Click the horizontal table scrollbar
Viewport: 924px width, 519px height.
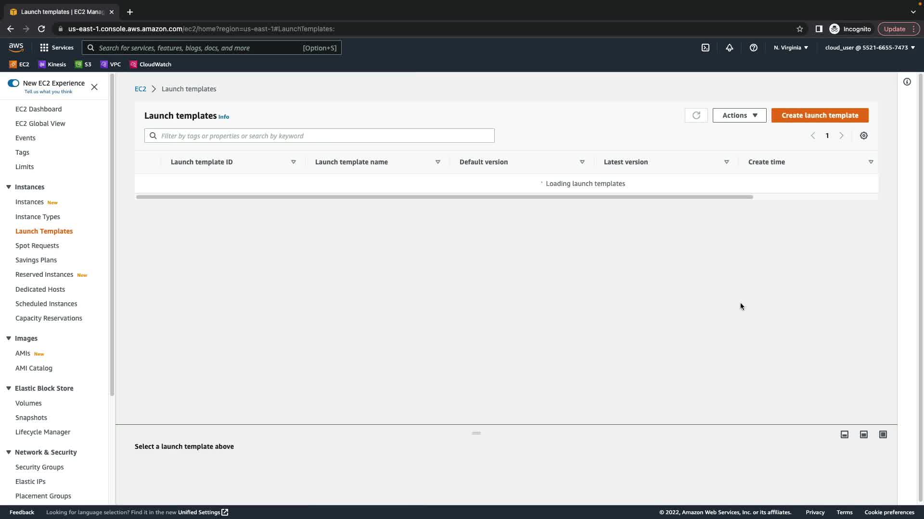[x=444, y=197]
